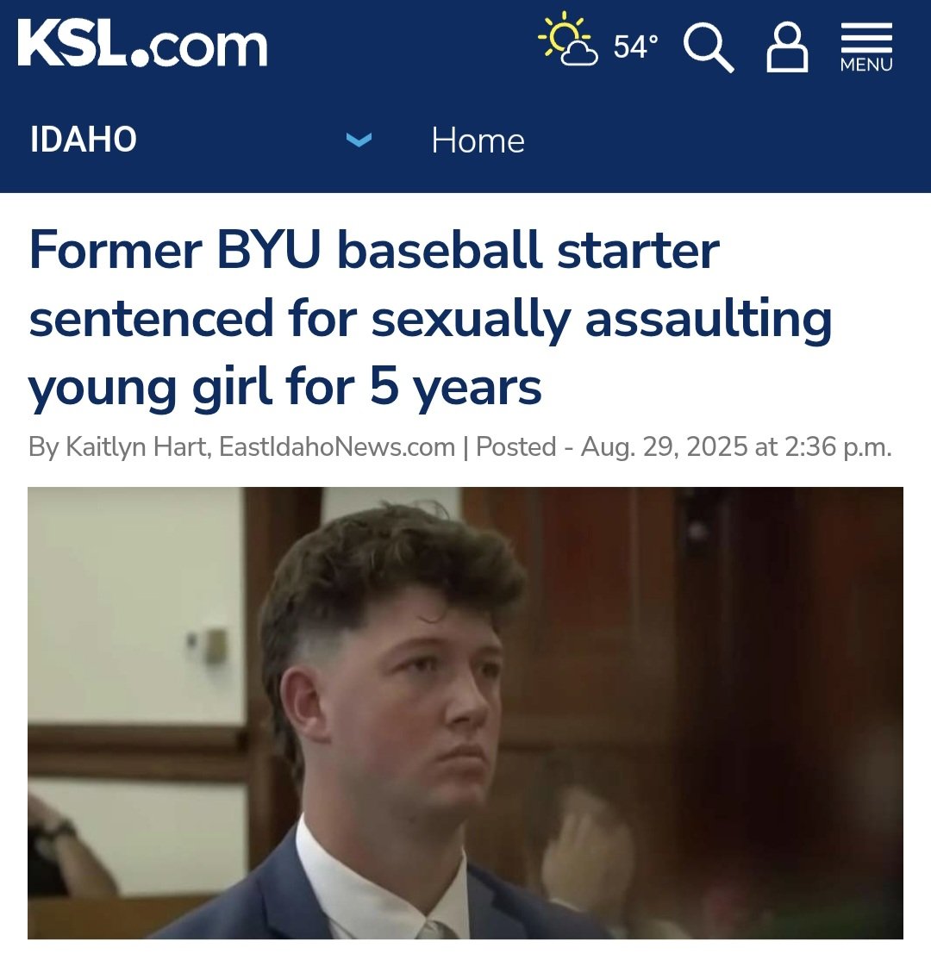Expand the IDAHO section dropdown
931x960 pixels.
201,140
